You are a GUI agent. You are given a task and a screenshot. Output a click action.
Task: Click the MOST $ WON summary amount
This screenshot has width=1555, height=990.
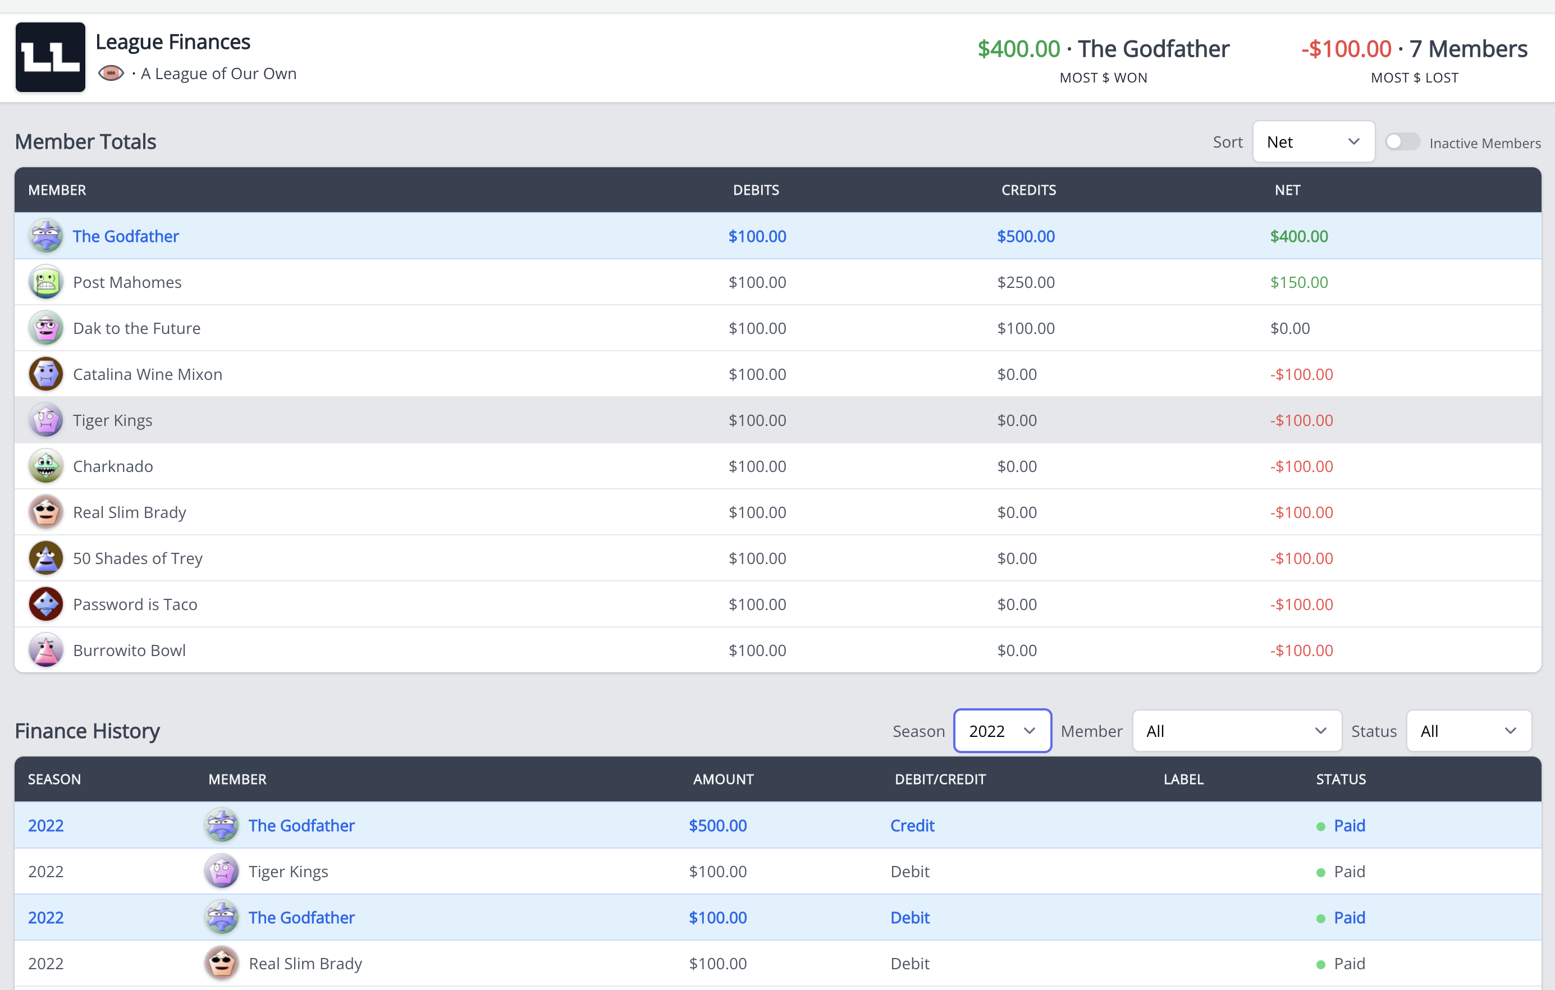[1018, 48]
